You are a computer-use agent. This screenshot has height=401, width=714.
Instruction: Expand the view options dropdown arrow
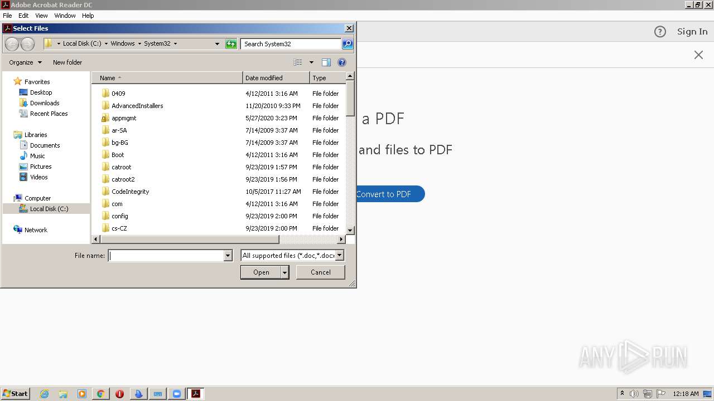pyautogui.click(x=311, y=62)
